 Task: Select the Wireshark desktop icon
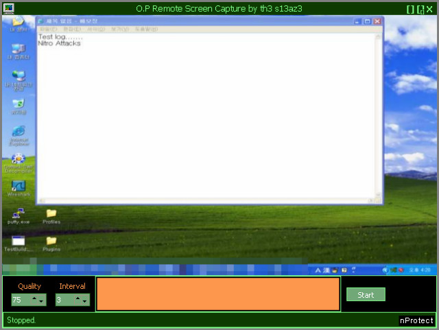[x=19, y=187]
